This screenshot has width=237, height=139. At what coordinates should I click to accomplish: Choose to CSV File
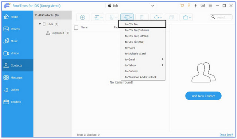[x=142, y=24]
